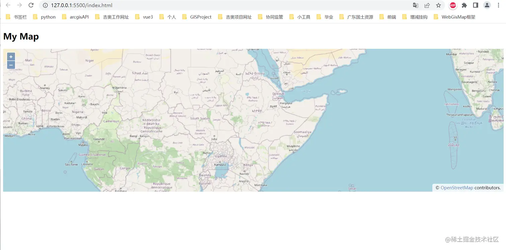Click Libreville label on the map
The image size is (506, 250).
tap(87, 165)
